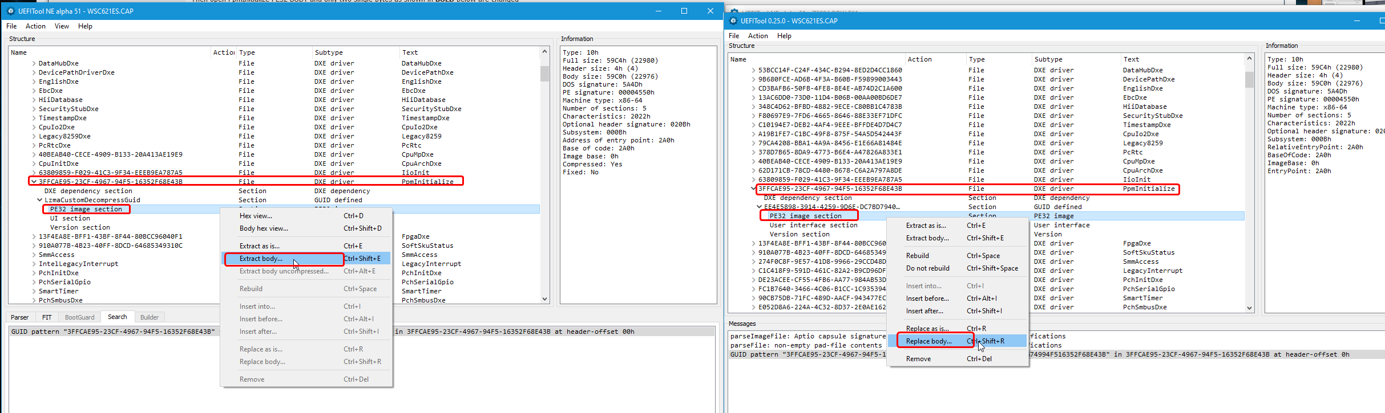Choose Do not rebuild in context menu

coord(958,268)
